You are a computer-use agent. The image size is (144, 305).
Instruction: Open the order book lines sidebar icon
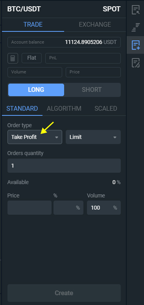tap(136, 27)
